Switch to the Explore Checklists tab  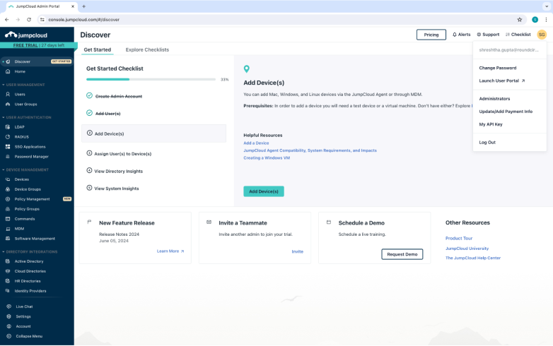[147, 50]
